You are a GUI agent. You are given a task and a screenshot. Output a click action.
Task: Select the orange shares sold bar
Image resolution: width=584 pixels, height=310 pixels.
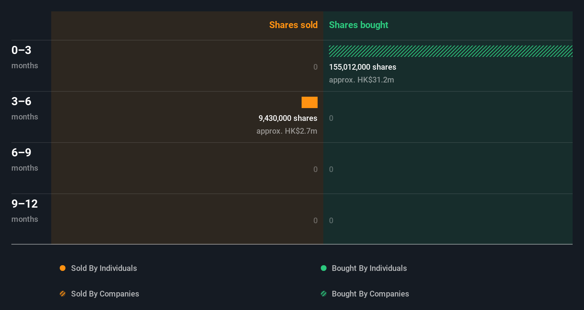tap(309, 102)
